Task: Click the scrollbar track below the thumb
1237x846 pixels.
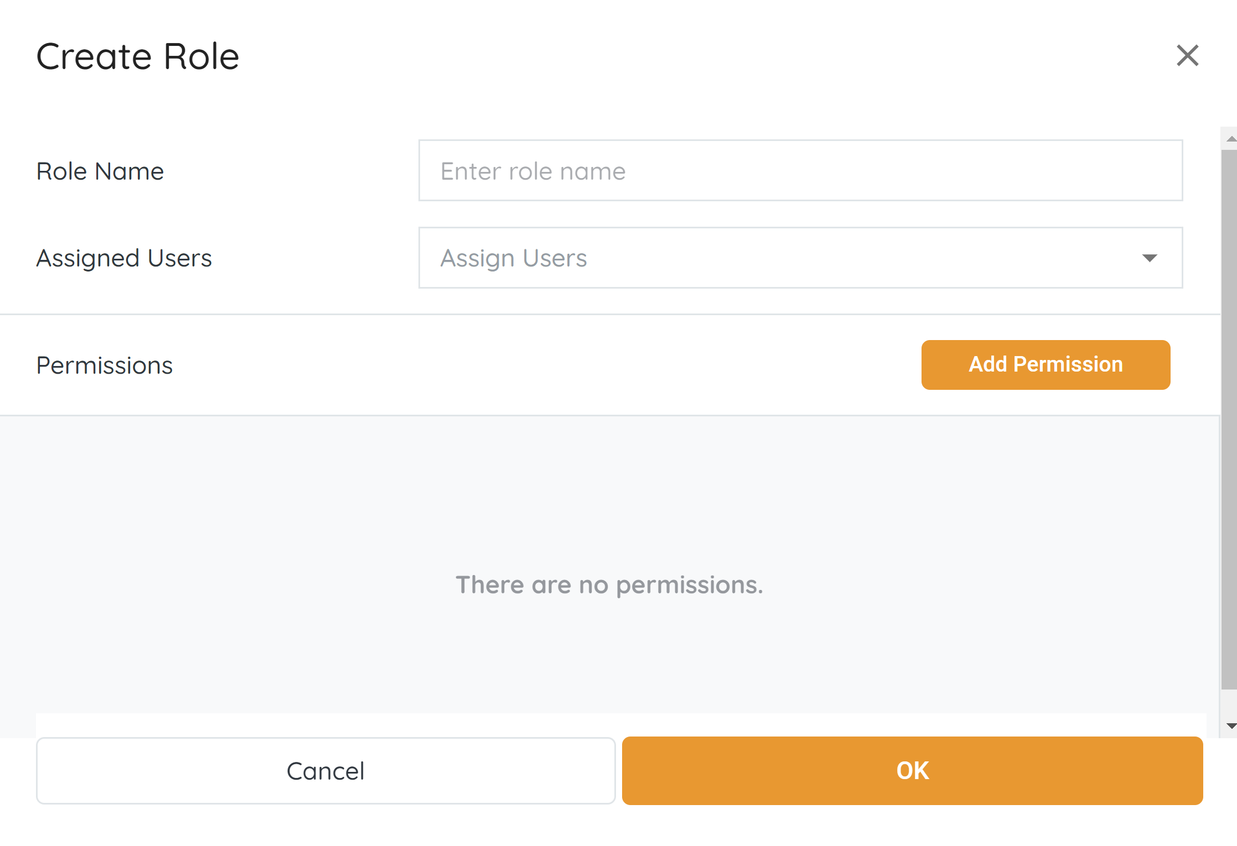Action: pyautogui.click(x=1229, y=705)
